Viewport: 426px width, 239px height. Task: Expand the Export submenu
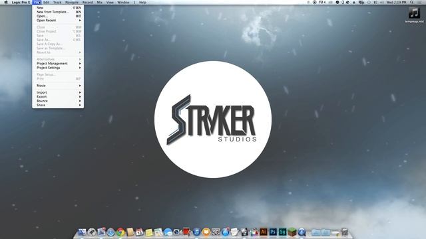pos(58,97)
